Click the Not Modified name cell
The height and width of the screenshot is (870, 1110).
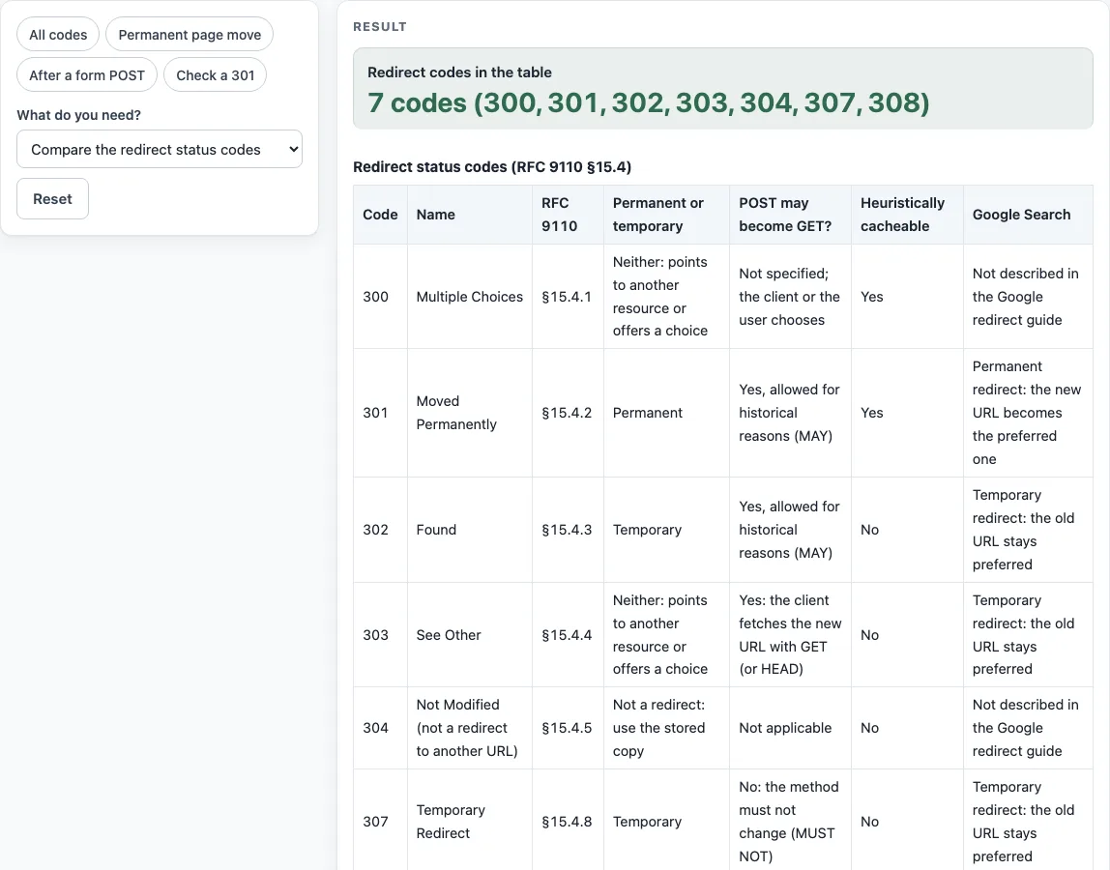tap(469, 728)
